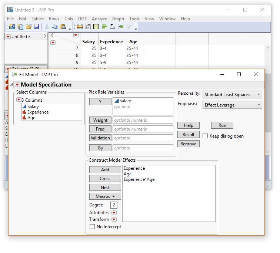Open the File menu

tap(10, 19)
